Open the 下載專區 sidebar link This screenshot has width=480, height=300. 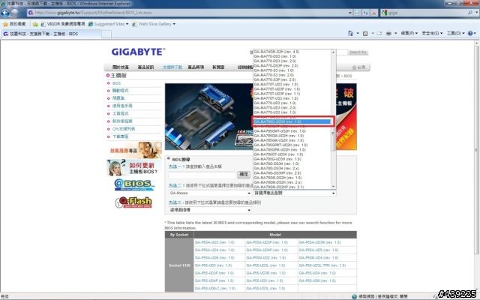[x=120, y=136]
